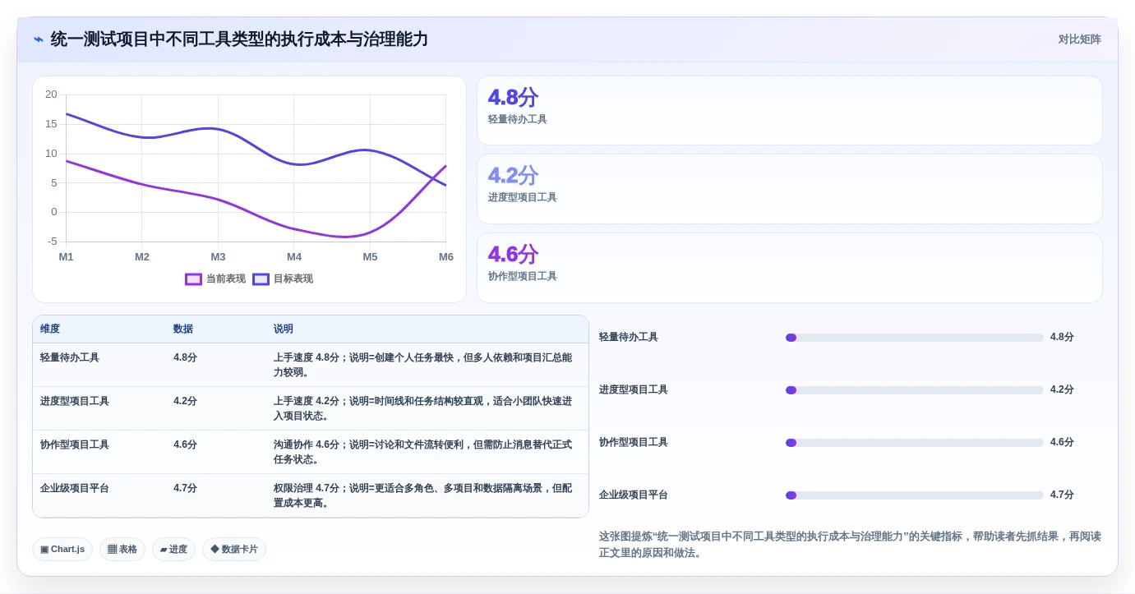Toggle the 目标表现 legend swatch
1135x594 pixels.
[261, 279]
